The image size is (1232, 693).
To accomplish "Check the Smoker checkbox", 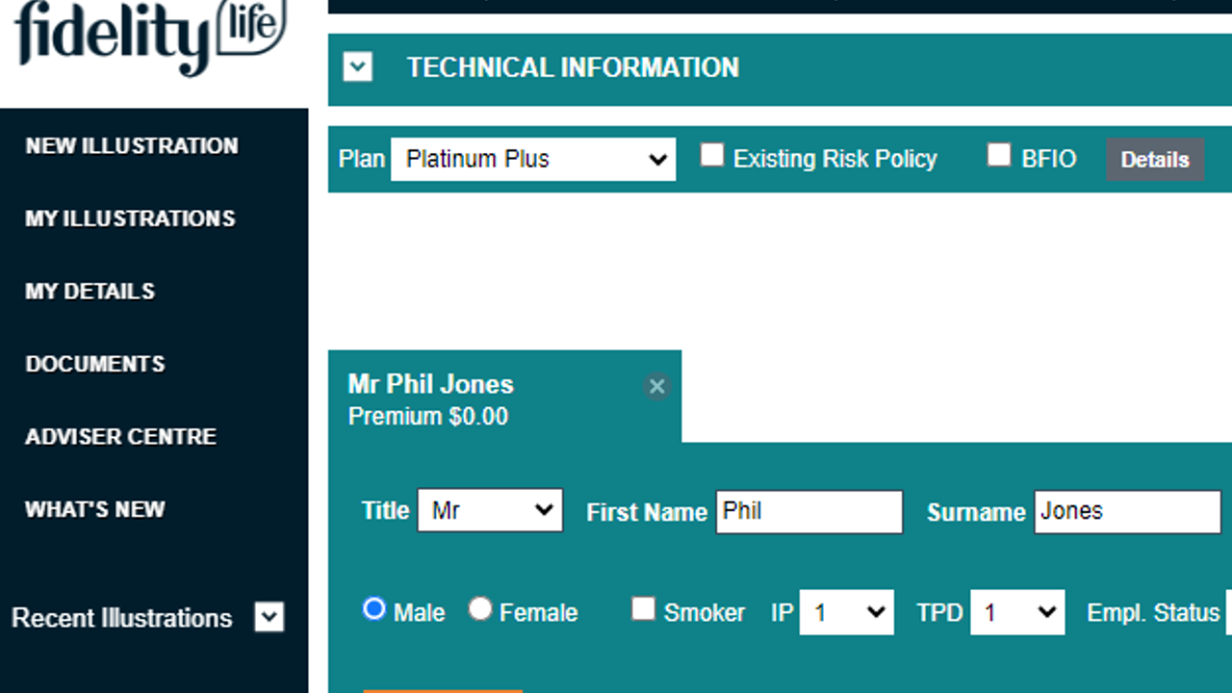I will 643,609.
